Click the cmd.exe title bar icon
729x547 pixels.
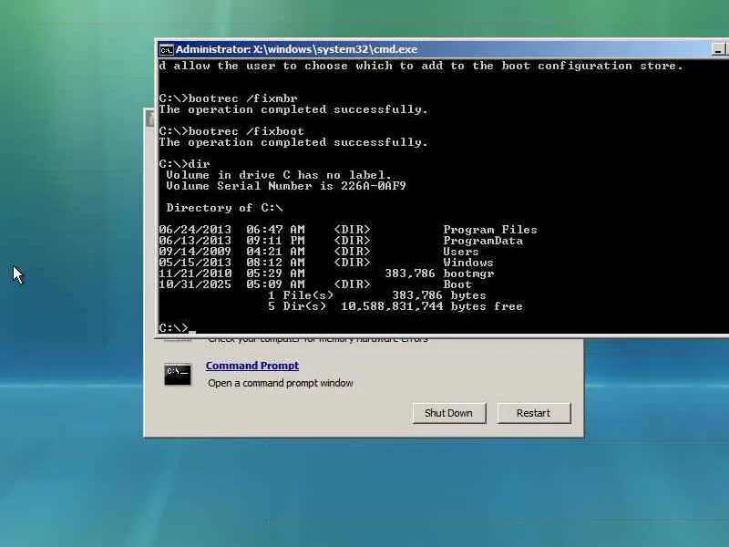pyautogui.click(x=166, y=49)
